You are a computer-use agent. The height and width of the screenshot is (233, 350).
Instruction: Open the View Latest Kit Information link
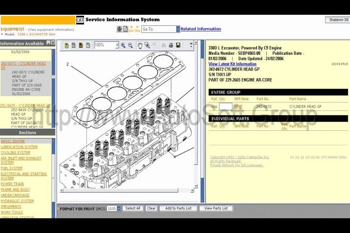(x=232, y=64)
